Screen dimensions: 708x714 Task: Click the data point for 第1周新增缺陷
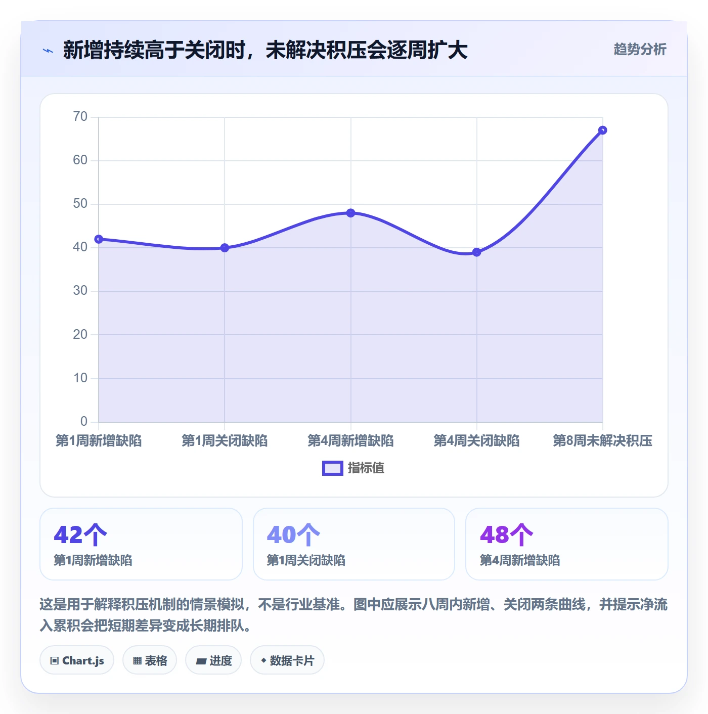pos(99,239)
